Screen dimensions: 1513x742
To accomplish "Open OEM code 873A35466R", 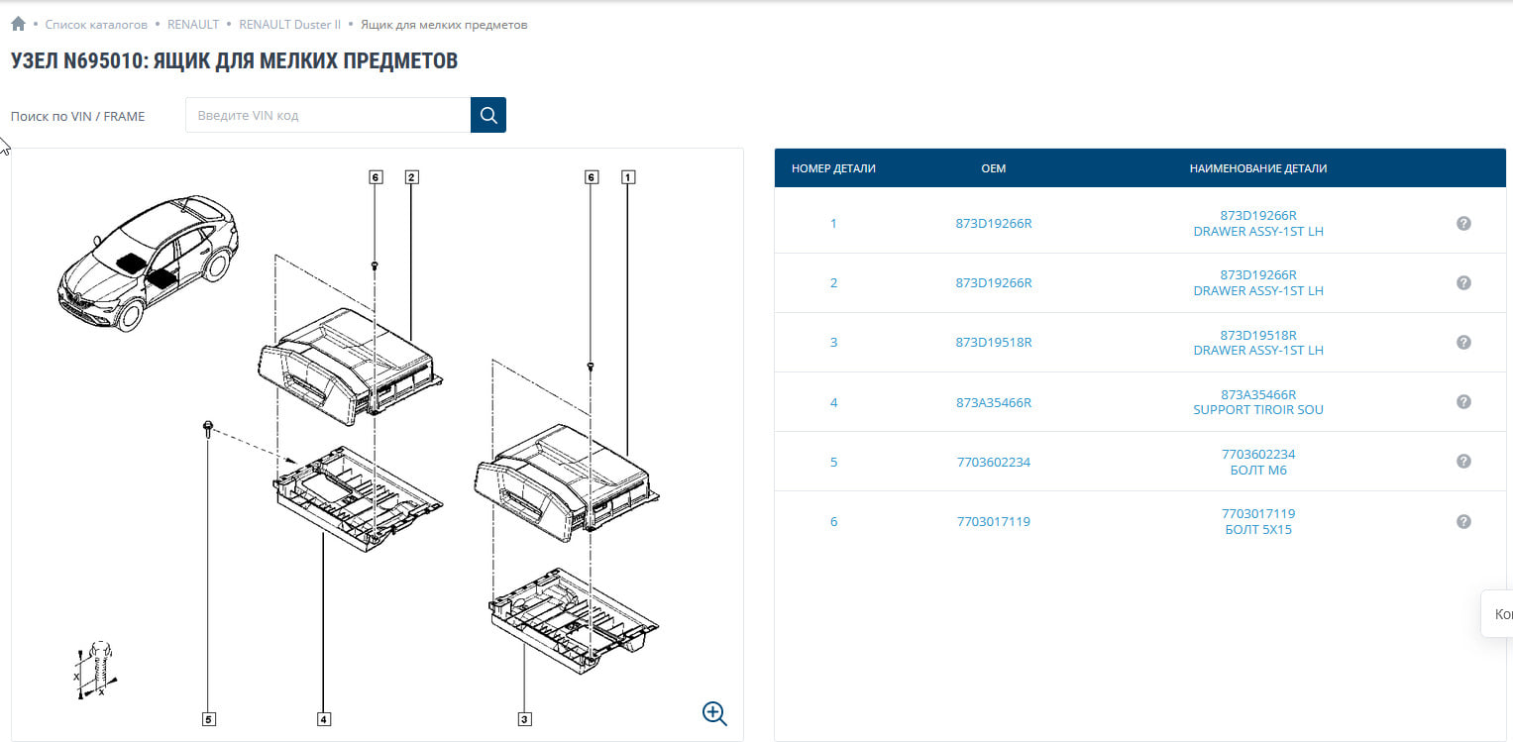I will click(x=994, y=402).
